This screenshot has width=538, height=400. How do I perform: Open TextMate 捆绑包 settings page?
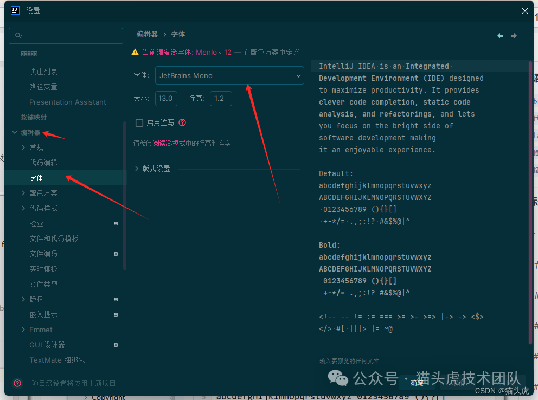pyautogui.click(x=57, y=360)
